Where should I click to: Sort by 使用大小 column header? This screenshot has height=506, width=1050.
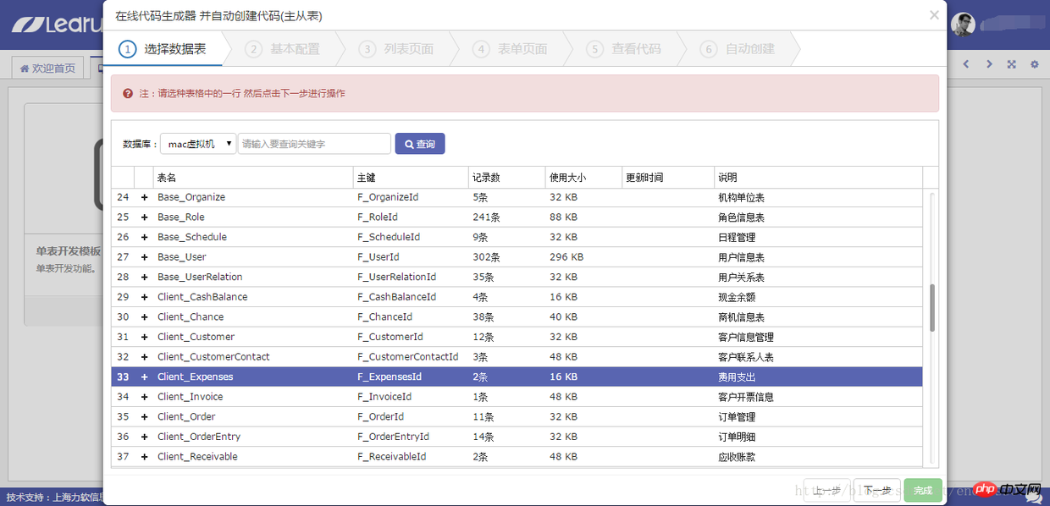[583, 178]
